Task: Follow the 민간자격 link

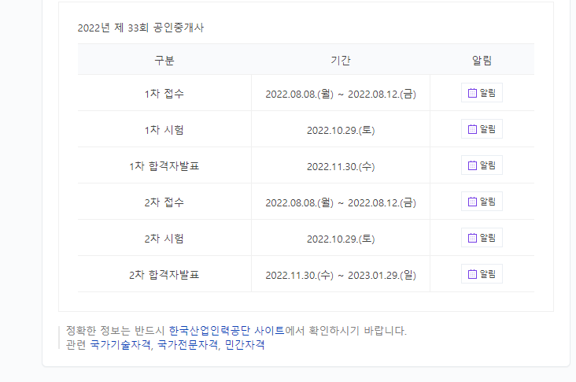Action: (245, 344)
